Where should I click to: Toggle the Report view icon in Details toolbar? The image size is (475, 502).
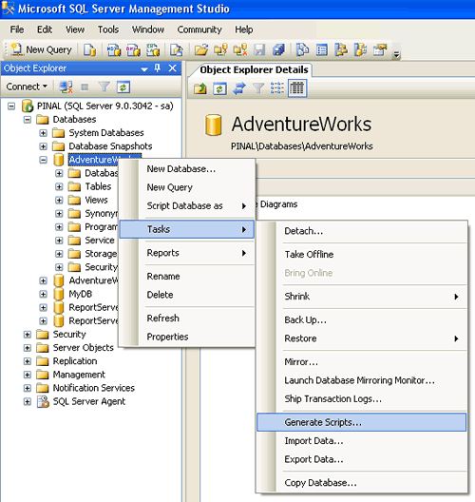[x=297, y=88]
